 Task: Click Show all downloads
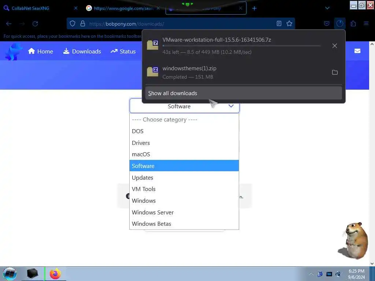[244, 93]
